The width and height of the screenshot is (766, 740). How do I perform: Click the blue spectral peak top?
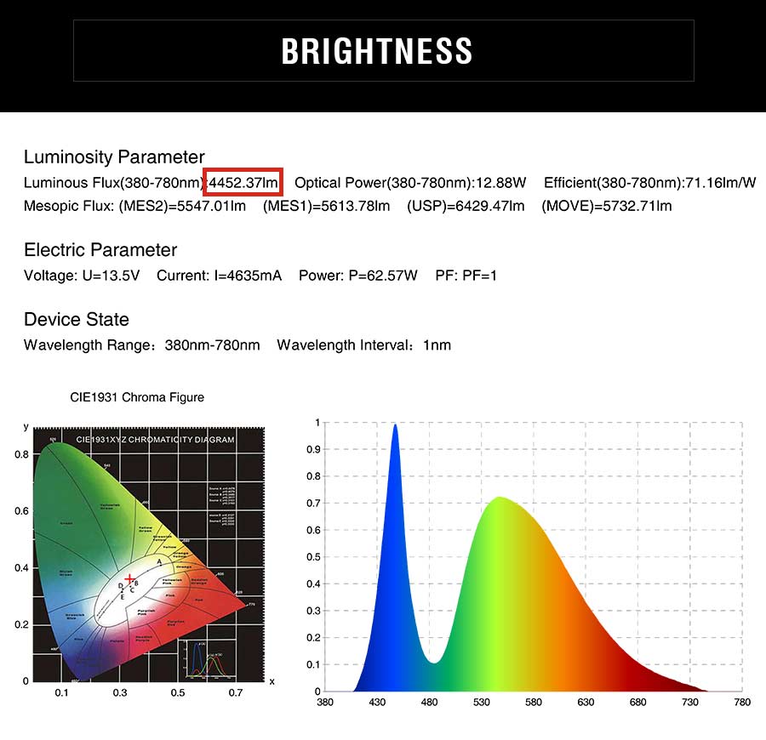[395, 426]
